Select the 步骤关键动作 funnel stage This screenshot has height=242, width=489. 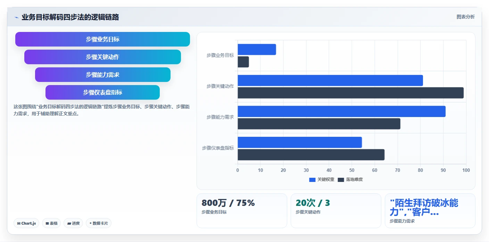click(x=102, y=57)
